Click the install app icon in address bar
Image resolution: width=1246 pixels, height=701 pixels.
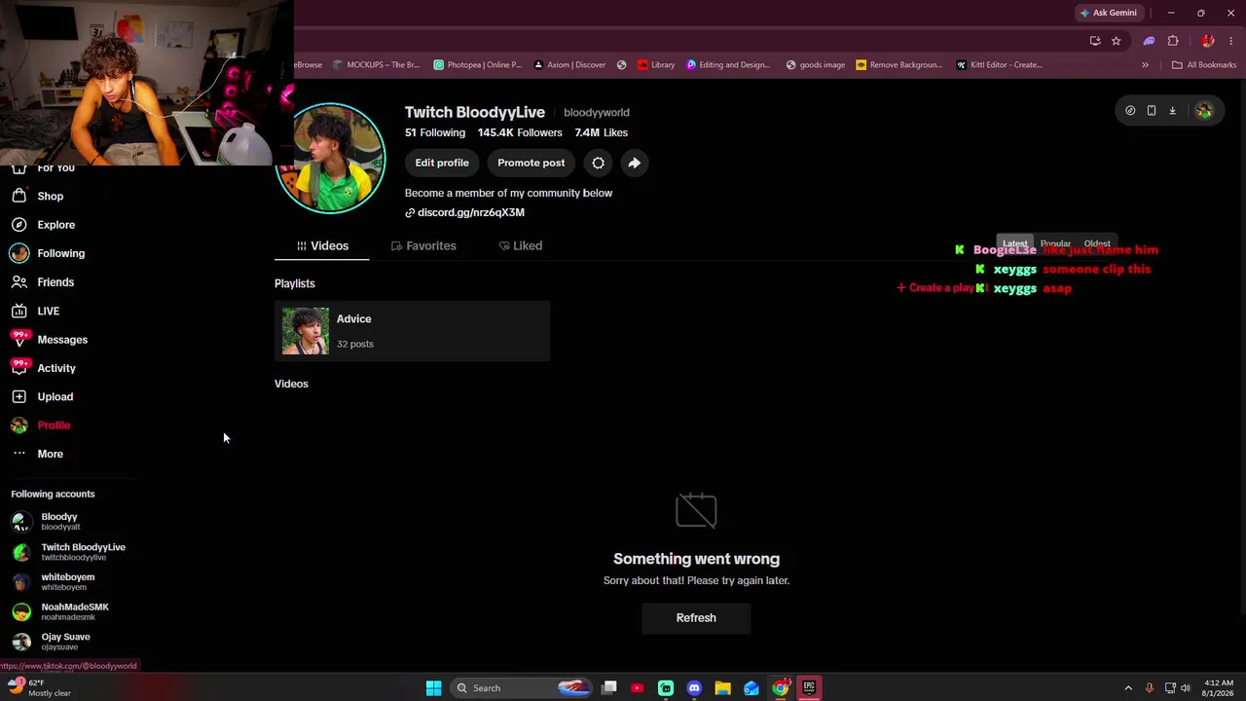[x=1095, y=41]
